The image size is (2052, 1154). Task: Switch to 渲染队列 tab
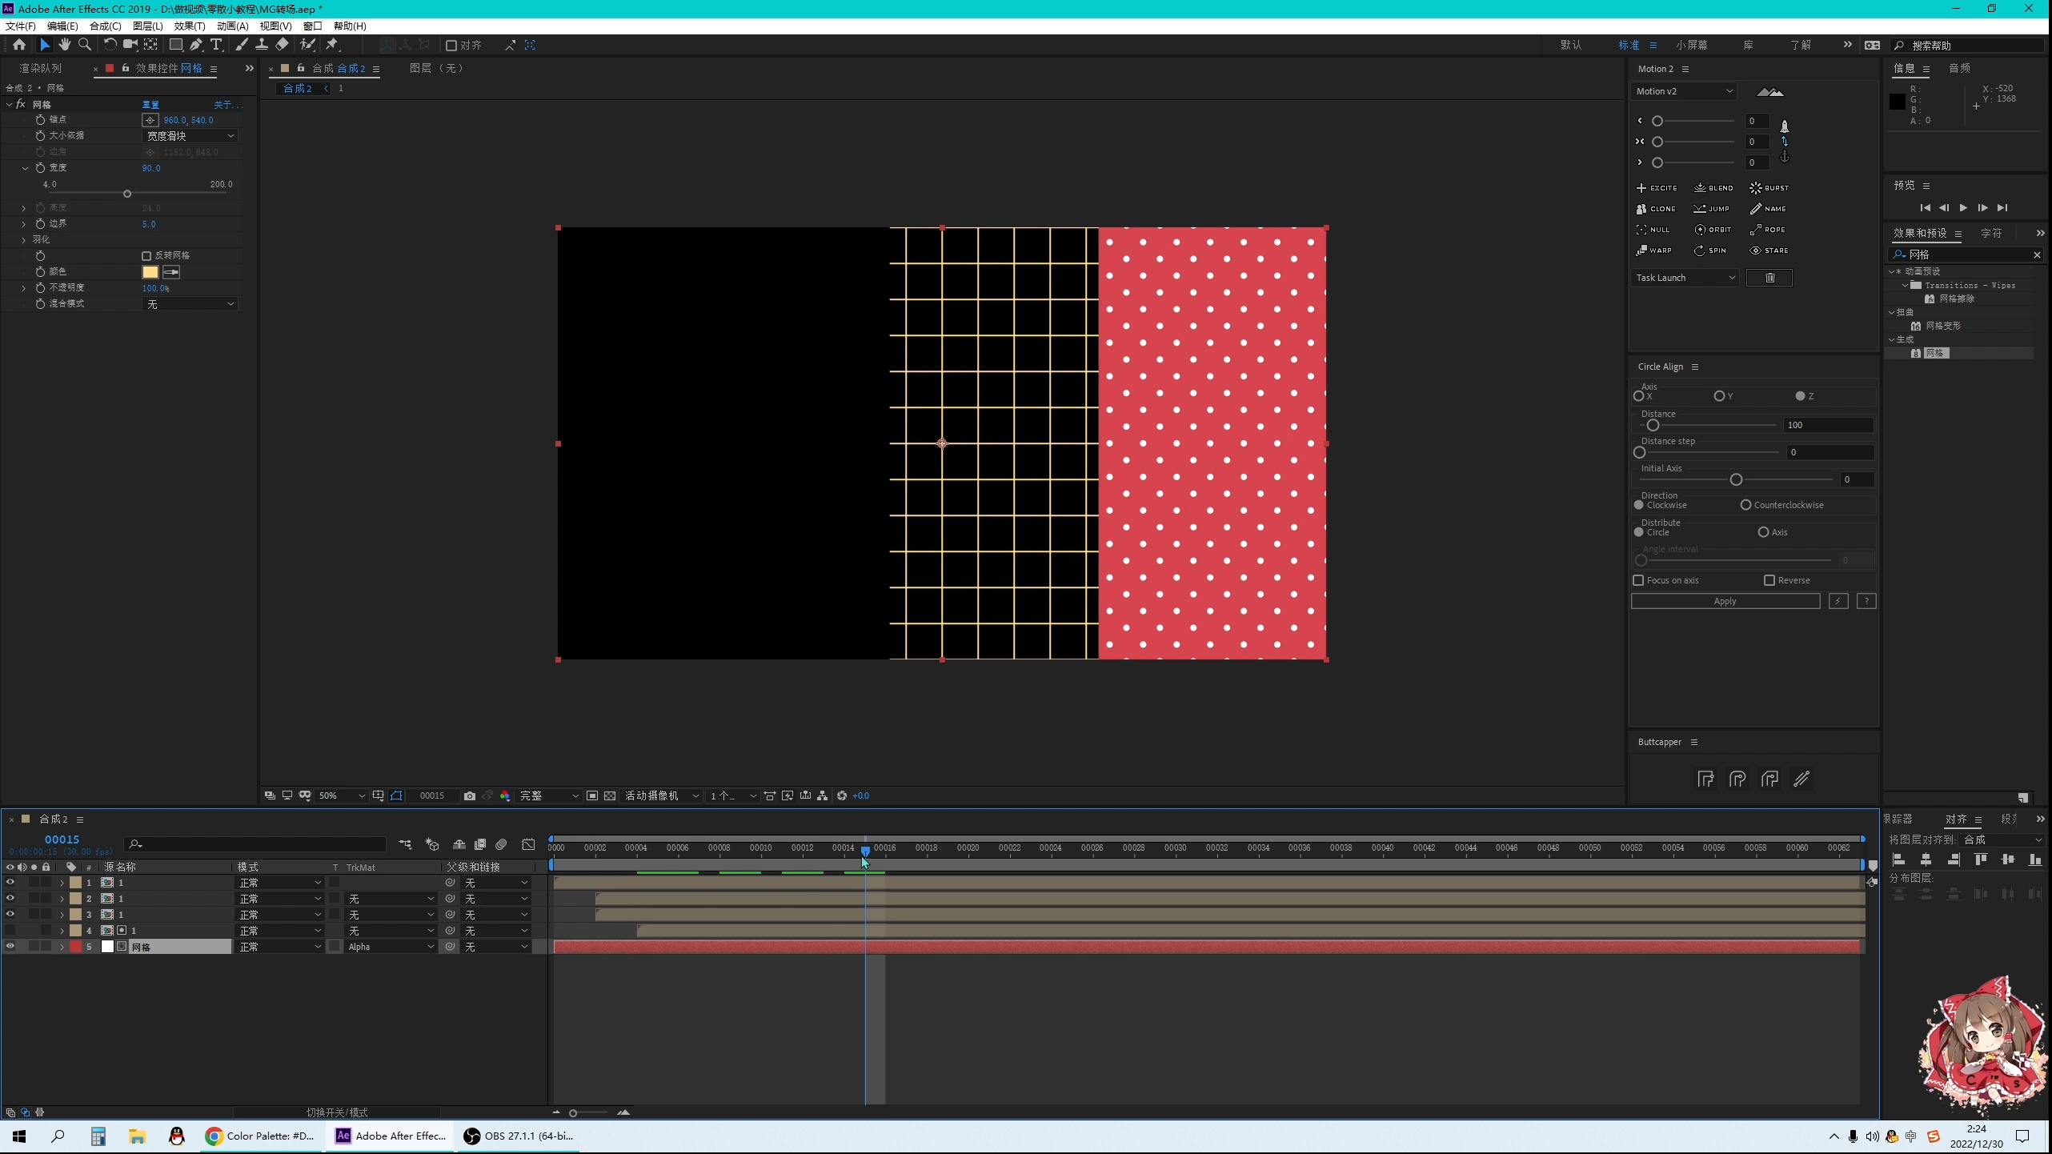pyautogui.click(x=41, y=68)
